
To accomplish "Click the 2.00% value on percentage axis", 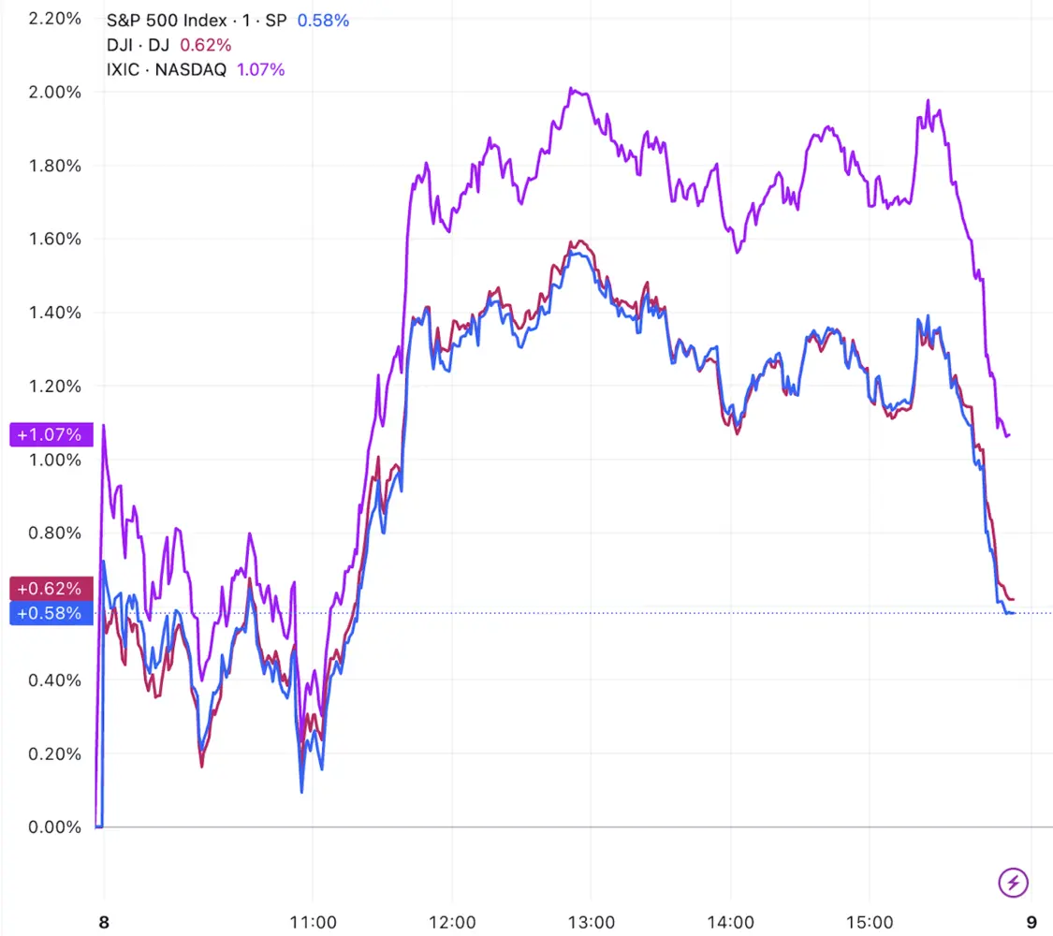I will [54, 92].
